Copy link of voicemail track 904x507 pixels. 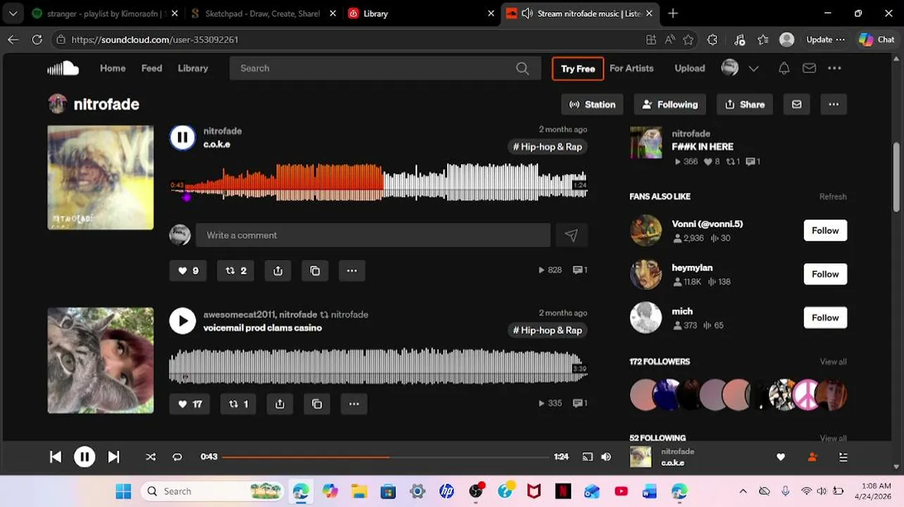coord(317,403)
